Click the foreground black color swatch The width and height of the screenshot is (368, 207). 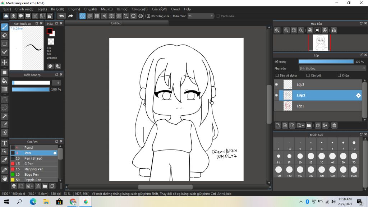[x=50, y=31]
